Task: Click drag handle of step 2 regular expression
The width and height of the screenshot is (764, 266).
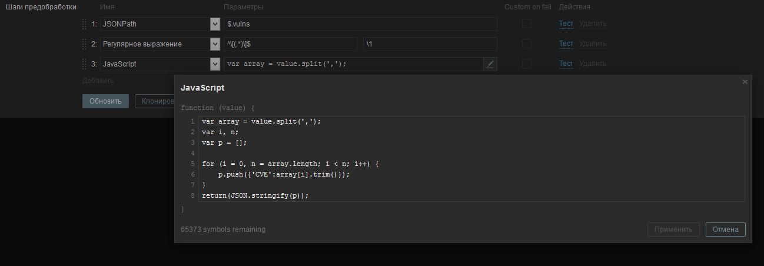Action: (x=84, y=44)
